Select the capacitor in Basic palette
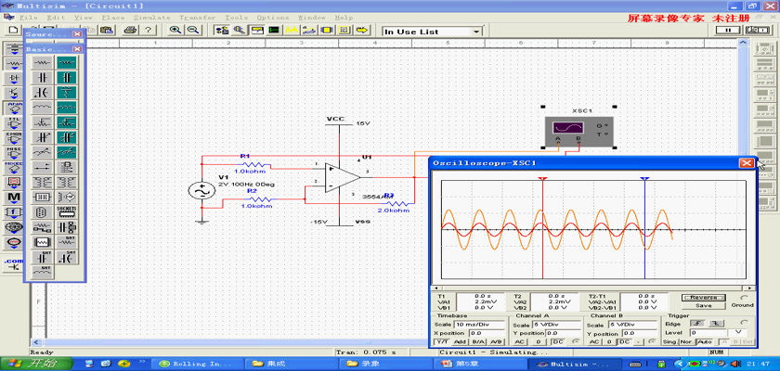Viewport: 780px width, 371px height. point(43,78)
